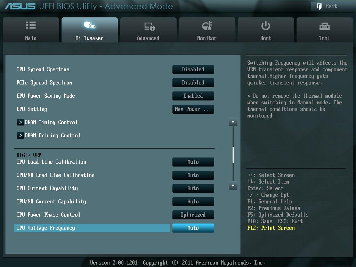This screenshot has width=356, height=267.
Task: Click the Advanced tab monitor-info icon
Action: pyautogui.click(x=149, y=26)
